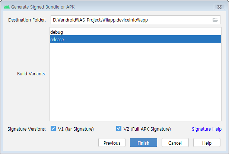Click the "Signature Versions:" label
Image resolution: width=229 pixels, height=154 pixels.
[x=26, y=129]
